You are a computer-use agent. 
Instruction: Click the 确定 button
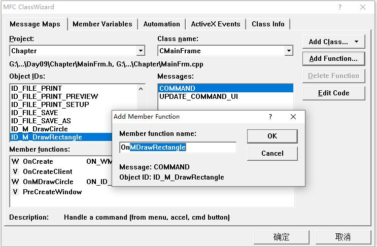(x=281, y=237)
